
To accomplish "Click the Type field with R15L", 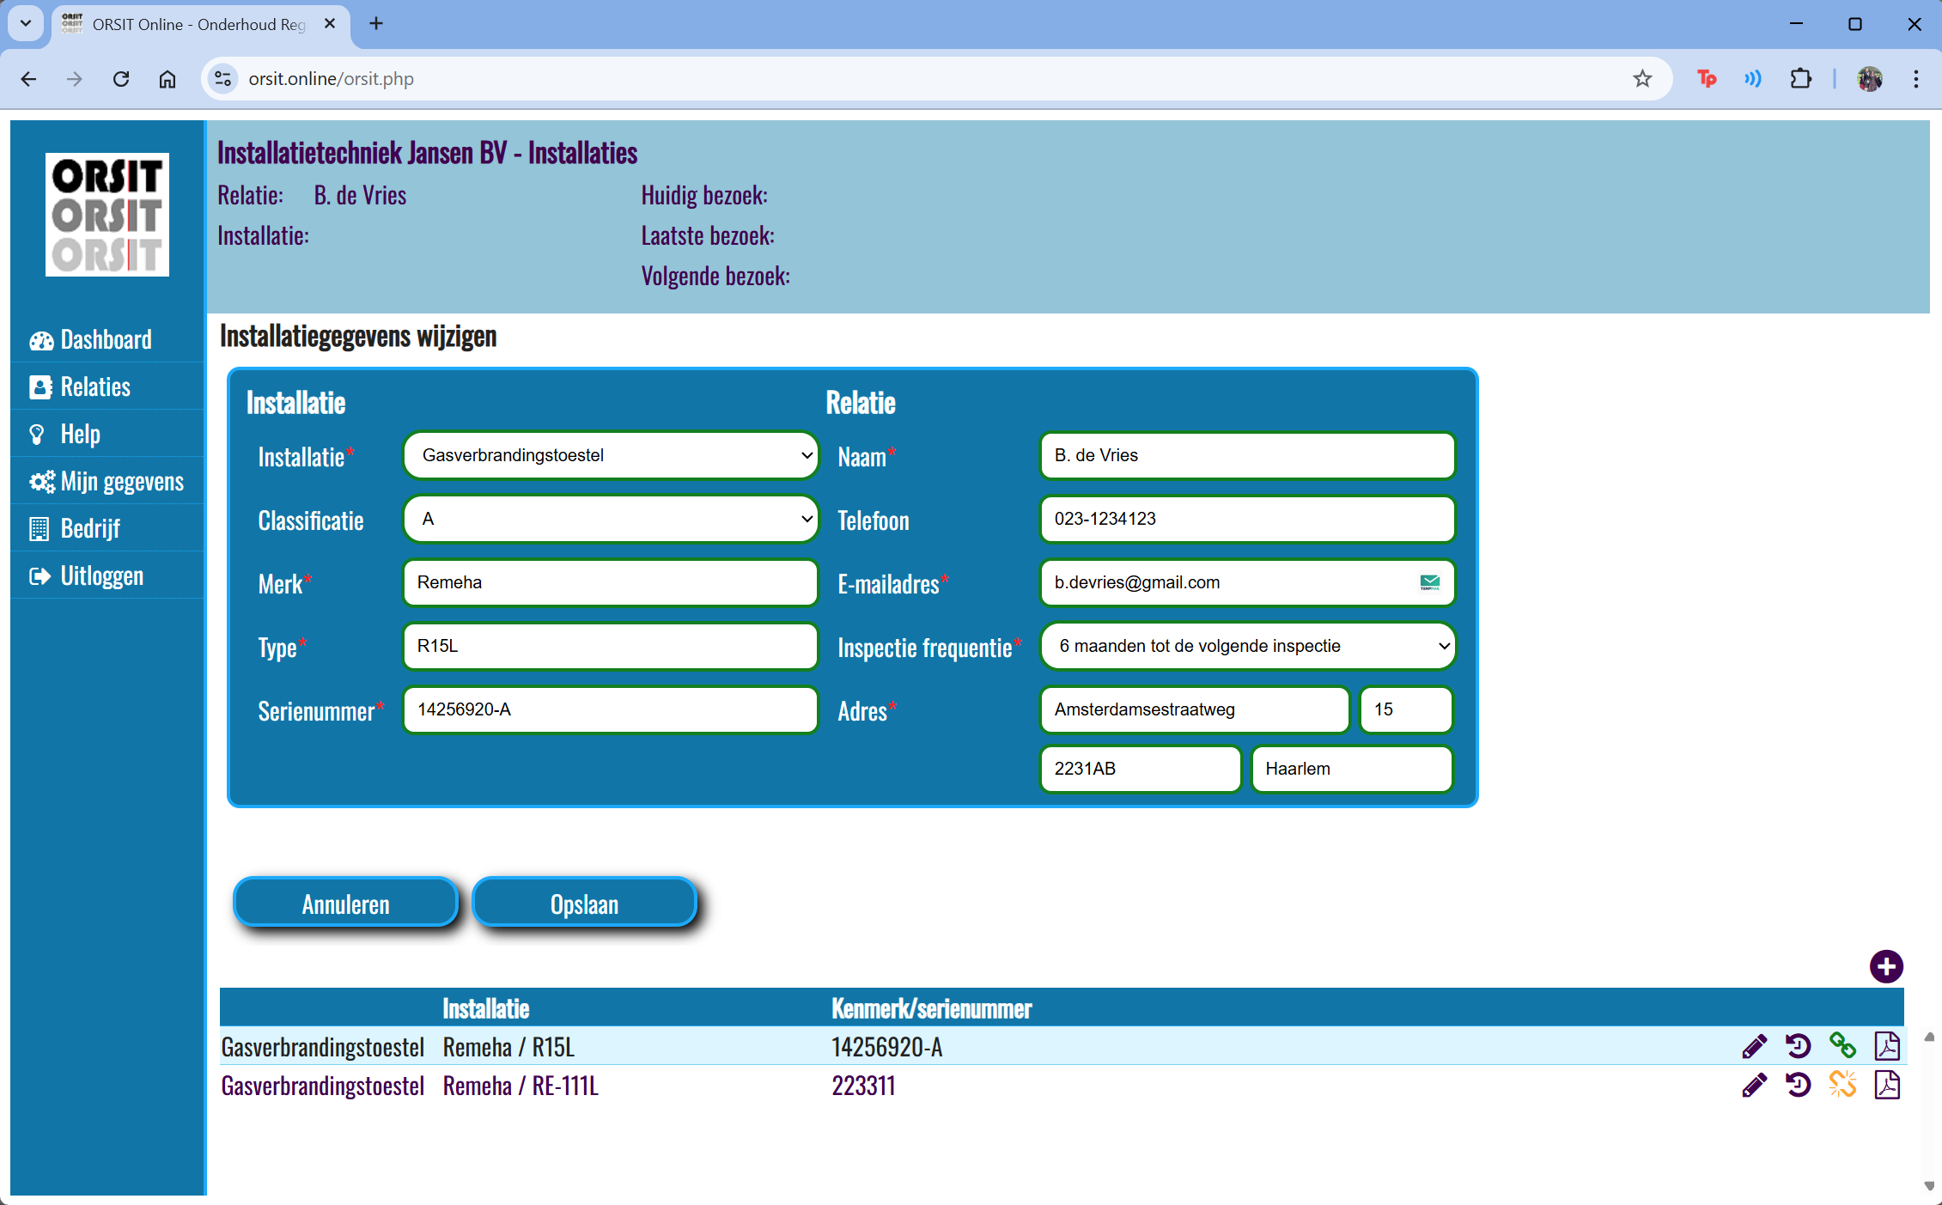I will pyautogui.click(x=611, y=646).
